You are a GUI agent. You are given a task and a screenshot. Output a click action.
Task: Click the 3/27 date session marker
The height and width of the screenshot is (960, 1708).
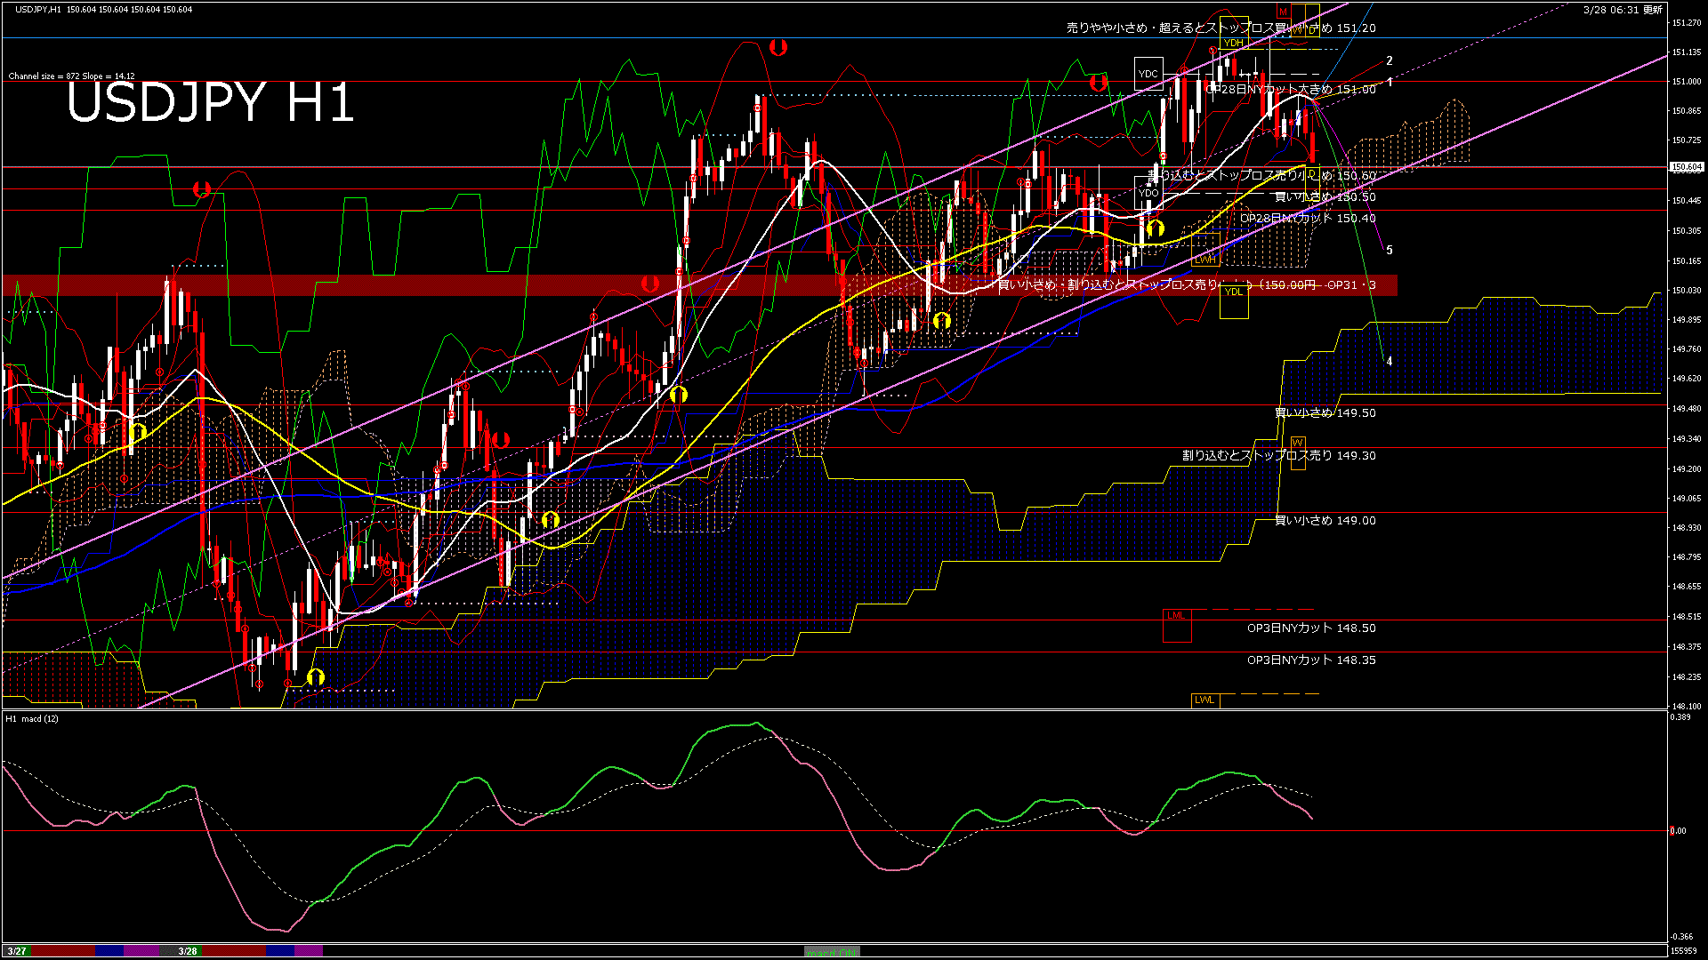pyautogui.click(x=17, y=951)
